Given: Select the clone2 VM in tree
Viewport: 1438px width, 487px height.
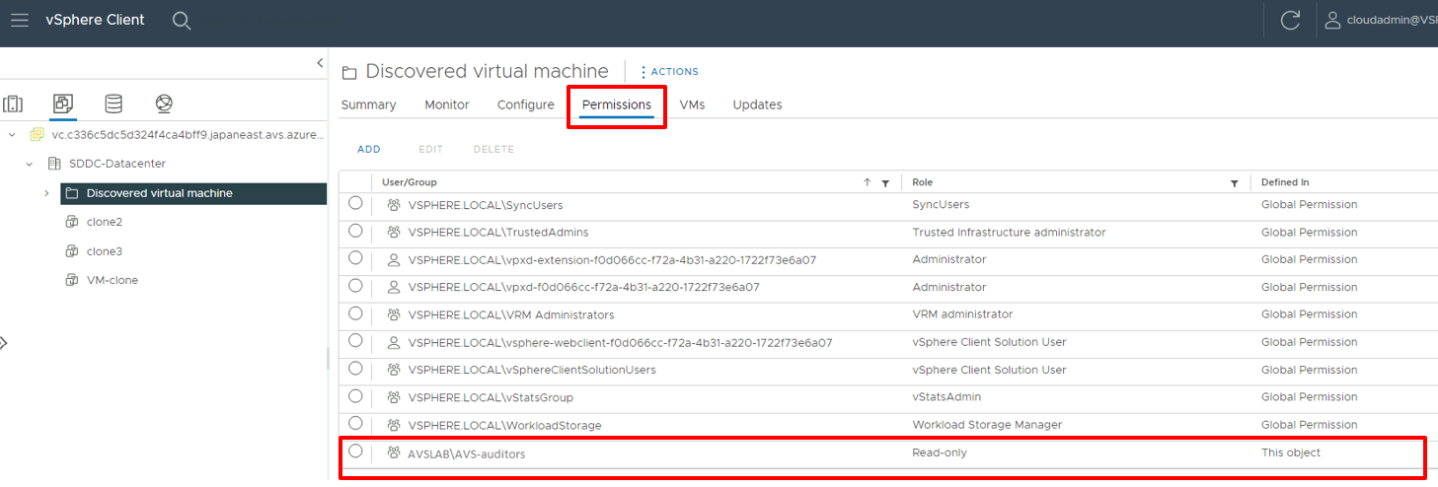Looking at the screenshot, I should tap(105, 222).
